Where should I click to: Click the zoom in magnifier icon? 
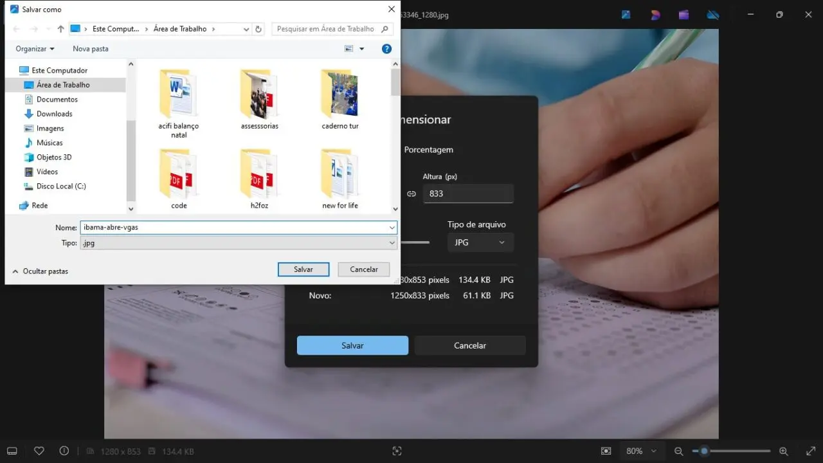click(x=783, y=451)
